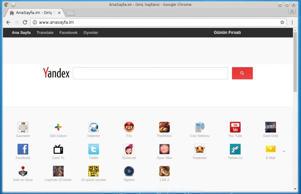The image size is (301, 194).
Task: Click the page vertical scrollbar thumb
Action: pos(295,62)
